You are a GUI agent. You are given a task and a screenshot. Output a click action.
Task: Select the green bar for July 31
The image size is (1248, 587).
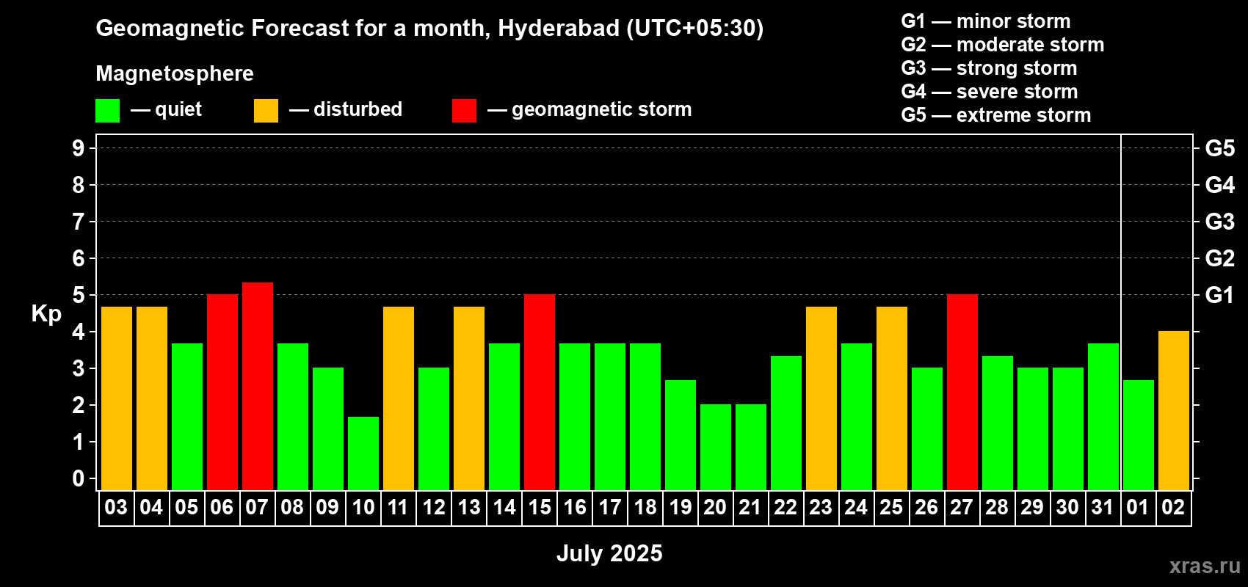1103,417
